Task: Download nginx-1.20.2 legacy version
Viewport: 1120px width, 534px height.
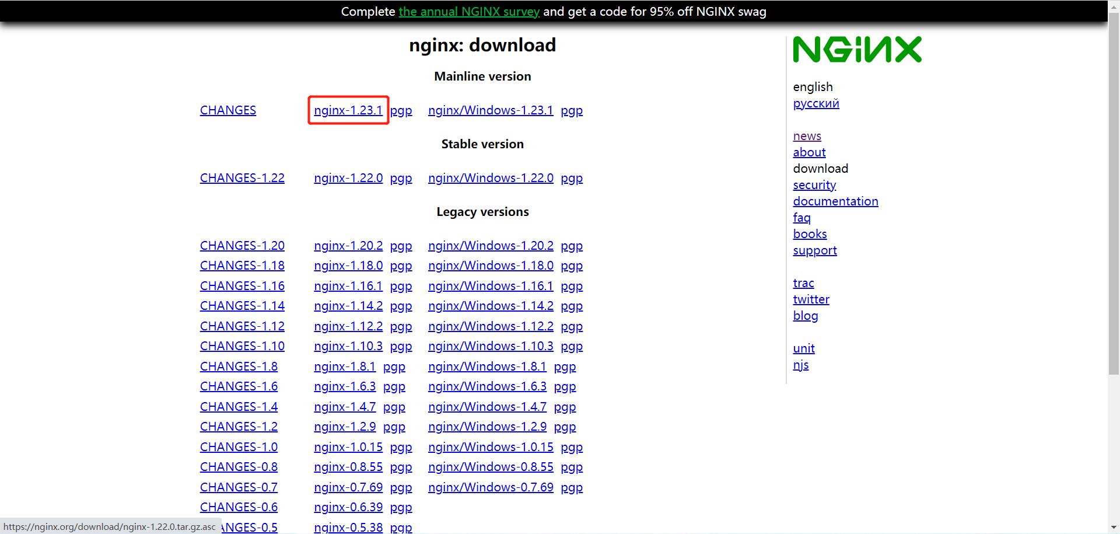Action: pyautogui.click(x=348, y=246)
